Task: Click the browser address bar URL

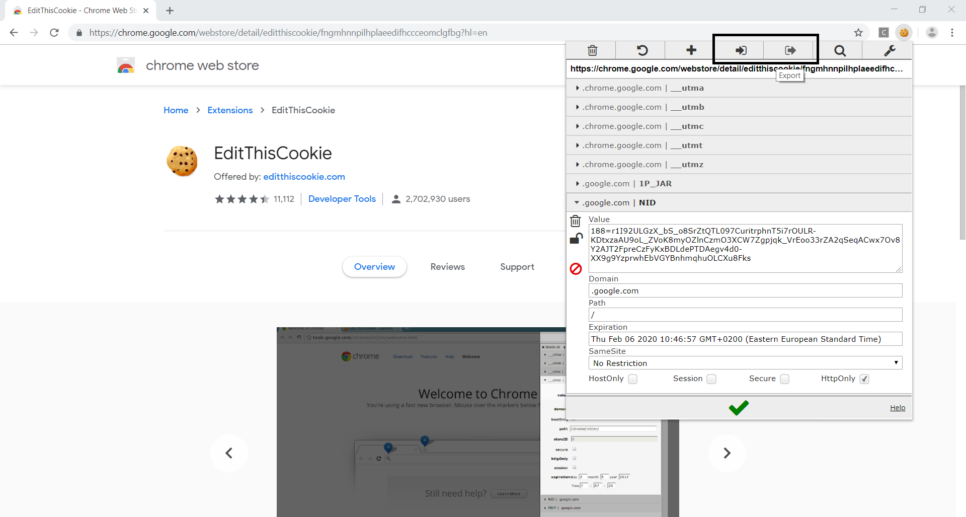Action: click(x=288, y=33)
